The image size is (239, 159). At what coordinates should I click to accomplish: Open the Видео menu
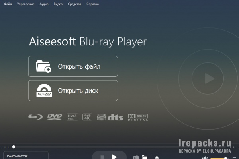58,4
